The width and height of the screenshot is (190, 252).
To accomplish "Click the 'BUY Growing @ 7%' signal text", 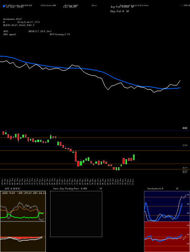I will [60, 34].
